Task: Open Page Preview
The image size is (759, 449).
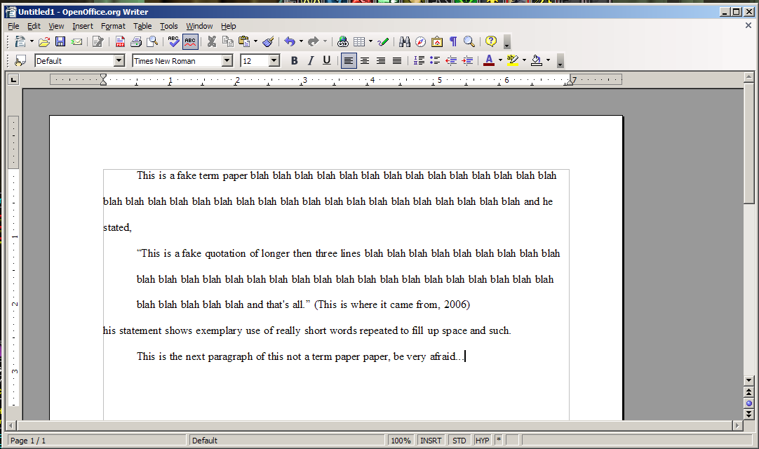Action: (x=152, y=42)
